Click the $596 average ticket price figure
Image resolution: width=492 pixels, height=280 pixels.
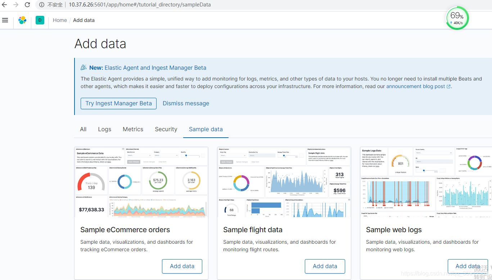click(x=339, y=191)
